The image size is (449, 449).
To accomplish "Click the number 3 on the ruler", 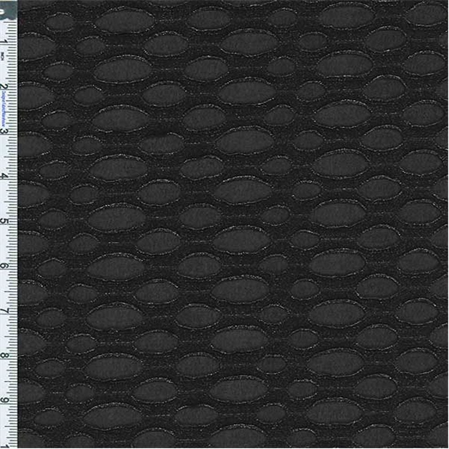I will coord(4,132).
